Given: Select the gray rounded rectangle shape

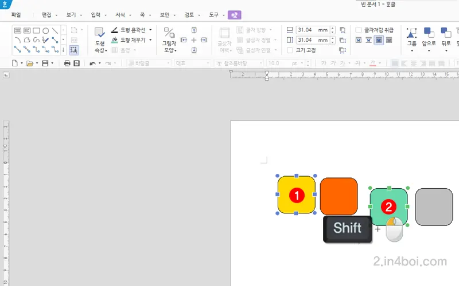Looking at the screenshot, I should pyautogui.click(x=434, y=207).
